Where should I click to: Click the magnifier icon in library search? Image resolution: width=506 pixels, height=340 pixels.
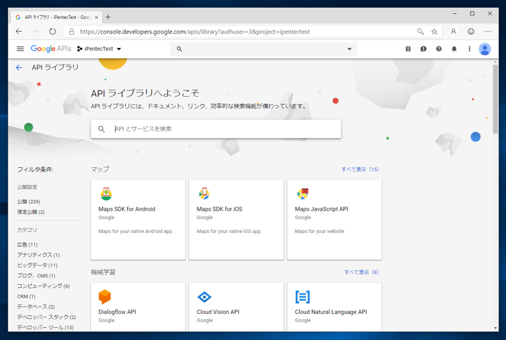click(x=101, y=129)
